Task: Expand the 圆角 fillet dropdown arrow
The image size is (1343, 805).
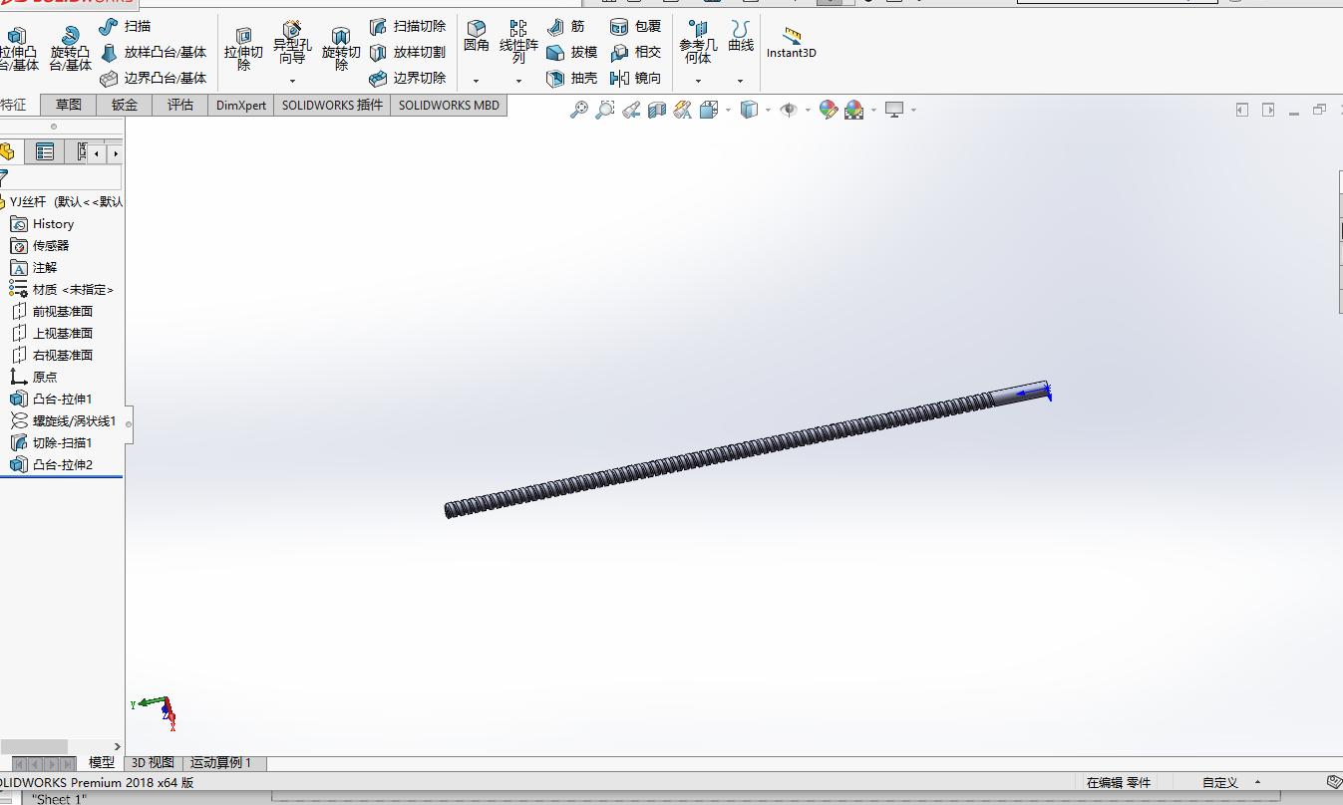Action: (477, 81)
